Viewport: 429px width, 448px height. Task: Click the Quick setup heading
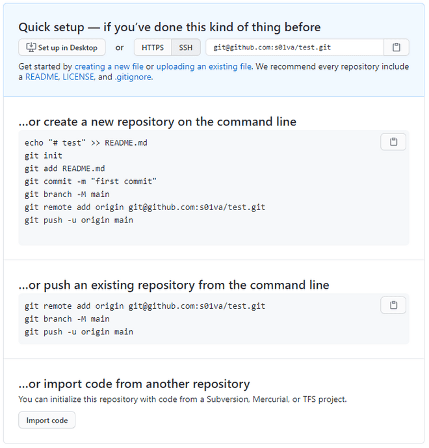coord(170,28)
